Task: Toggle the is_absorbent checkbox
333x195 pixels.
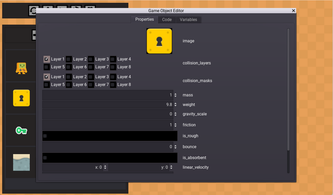Action: click(x=45, y=158)
